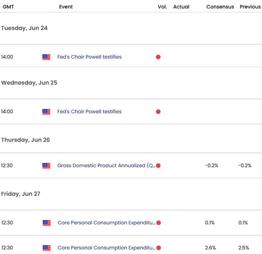Click the red dot in the 2.6% consensus row
The height and width of the screenshot is (254, 262).
click(158, 247)
